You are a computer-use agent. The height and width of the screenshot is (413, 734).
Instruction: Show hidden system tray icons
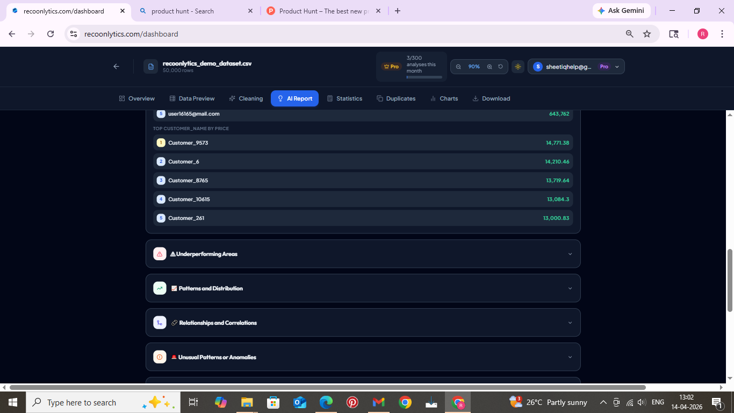[x=603, y=402]
